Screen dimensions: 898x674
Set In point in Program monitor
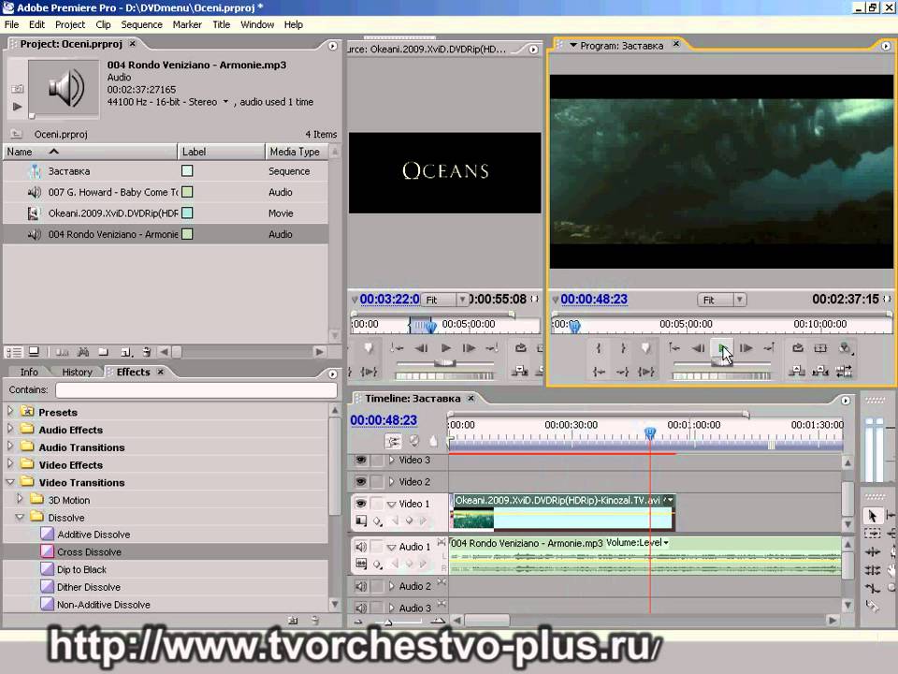[x=599, y=348]
